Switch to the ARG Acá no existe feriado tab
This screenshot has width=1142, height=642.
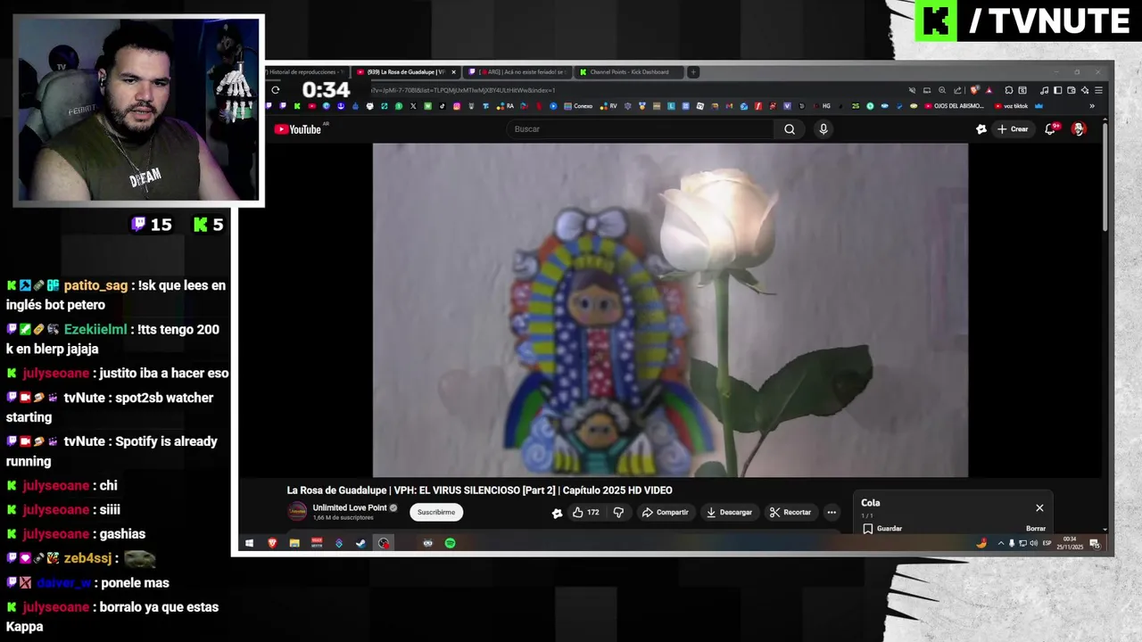click(517, 72)
